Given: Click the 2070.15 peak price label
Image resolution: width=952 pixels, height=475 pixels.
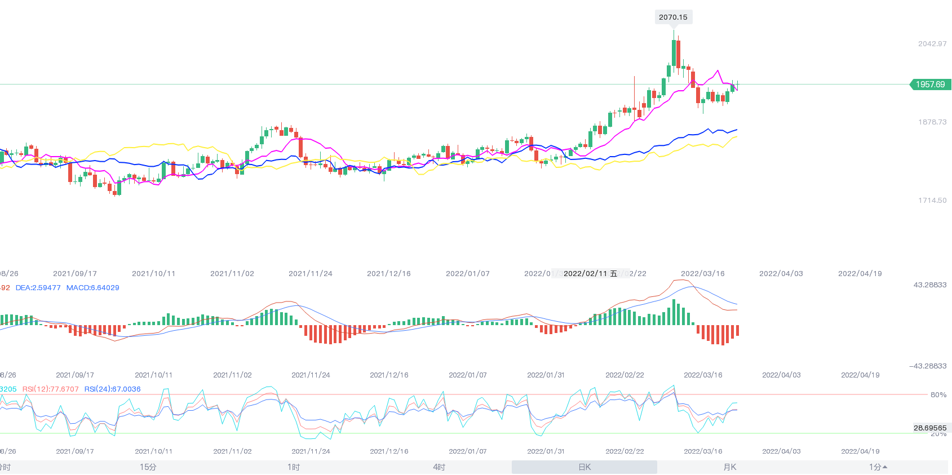Looking at the screenshot, I should tap(673, 17).
